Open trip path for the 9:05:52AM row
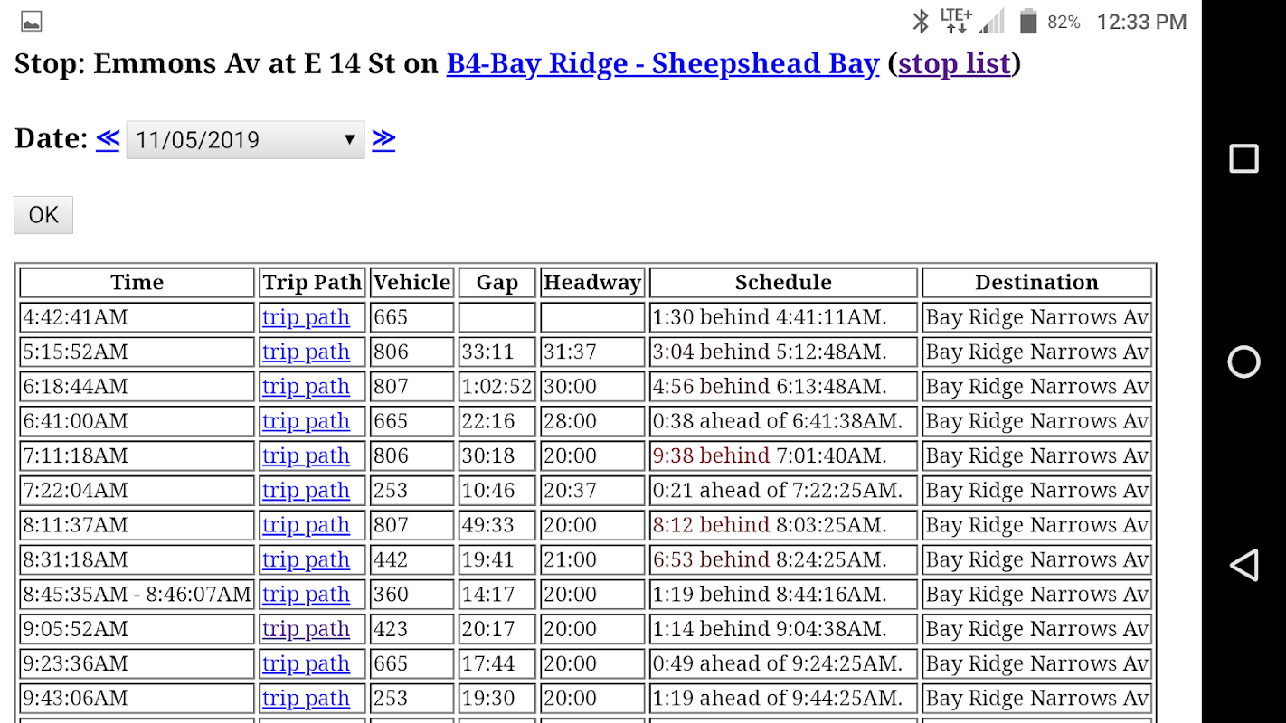 (306, 629)
